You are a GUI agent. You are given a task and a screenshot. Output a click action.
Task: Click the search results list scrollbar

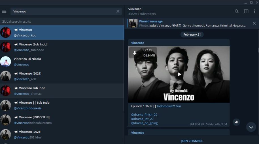123,65
